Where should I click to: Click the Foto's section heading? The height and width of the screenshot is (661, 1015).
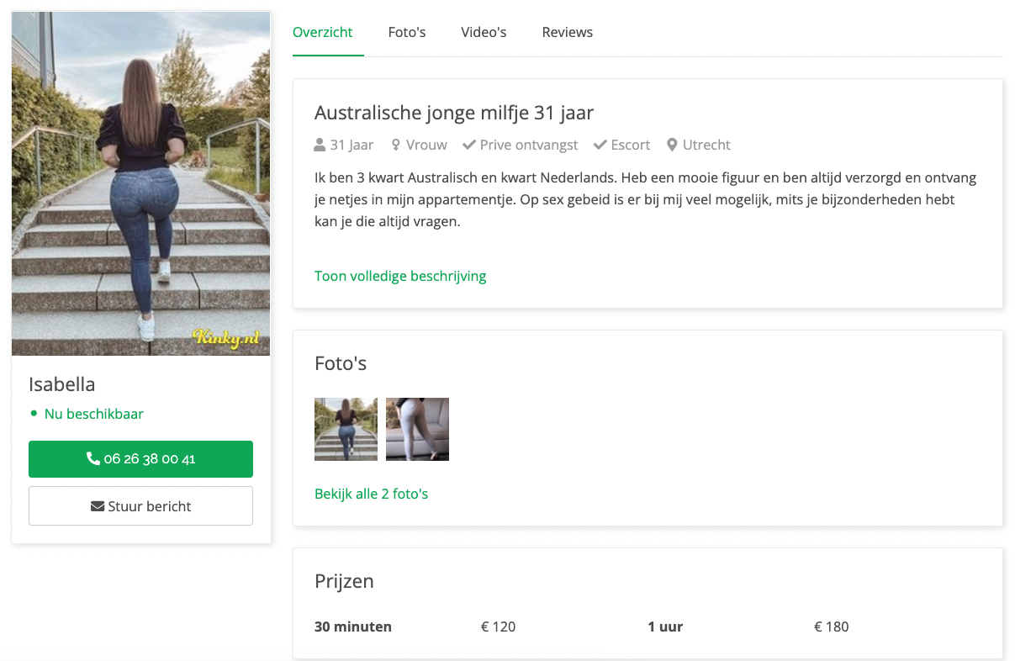[x=341, y=363]
